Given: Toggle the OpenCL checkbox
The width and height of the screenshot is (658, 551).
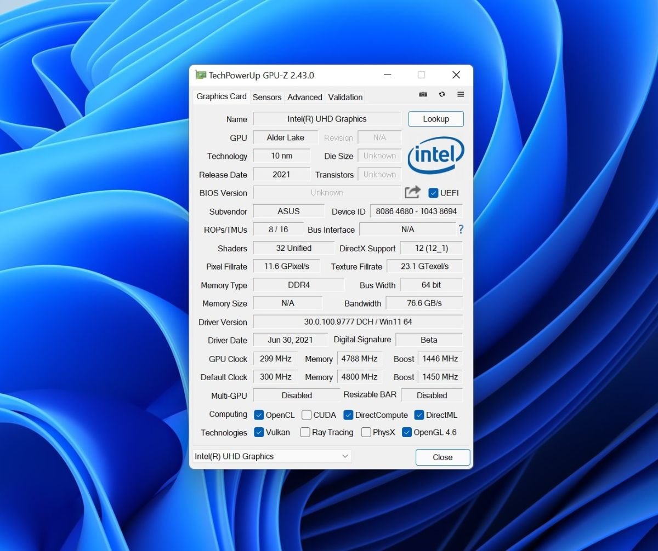Looking at the screenshot, I should coord(259,415).
